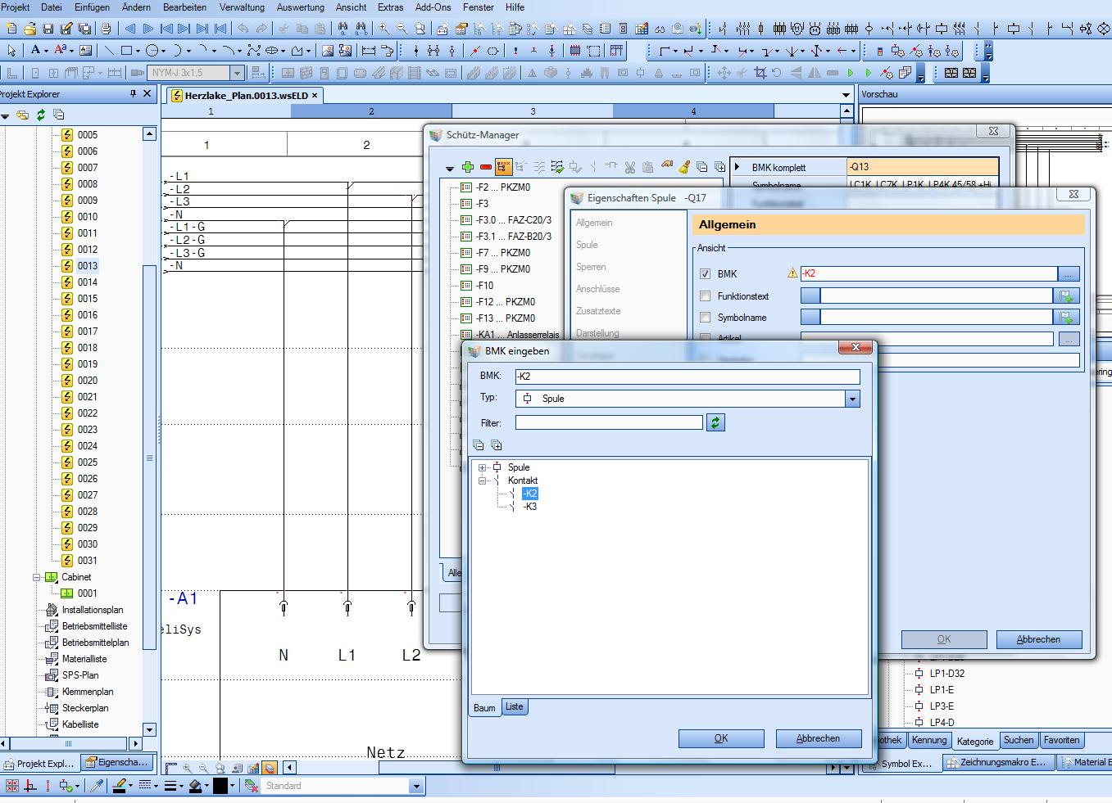Image resolution: width=1112 pixels, height=803 pixels.
Task: Select the circle drawing tool
Action: [x=152, y=51]
